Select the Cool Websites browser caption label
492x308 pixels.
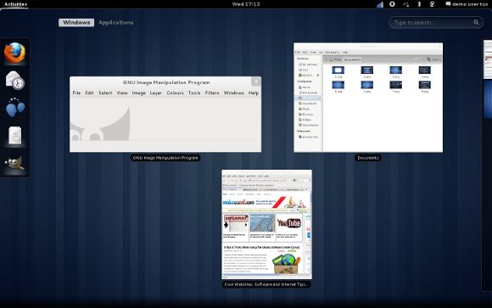[266, 284]
